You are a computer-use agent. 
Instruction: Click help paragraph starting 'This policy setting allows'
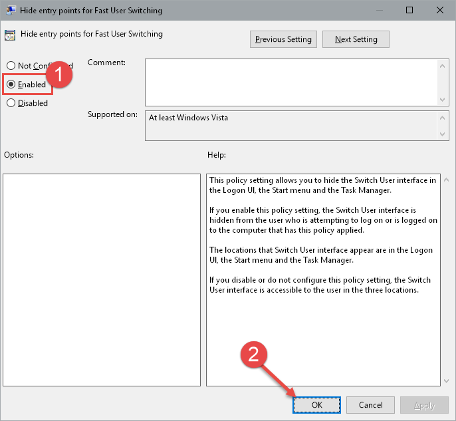pos(322,185)
